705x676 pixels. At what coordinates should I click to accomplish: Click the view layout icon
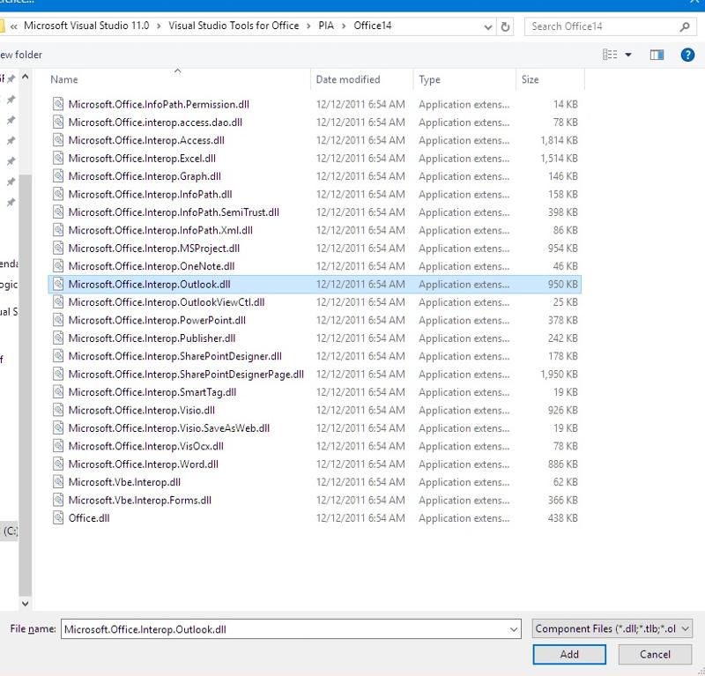(610, 55)
